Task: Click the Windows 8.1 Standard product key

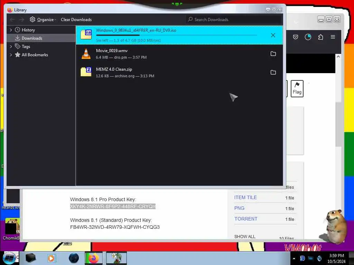Action: [x=115, y=227]
